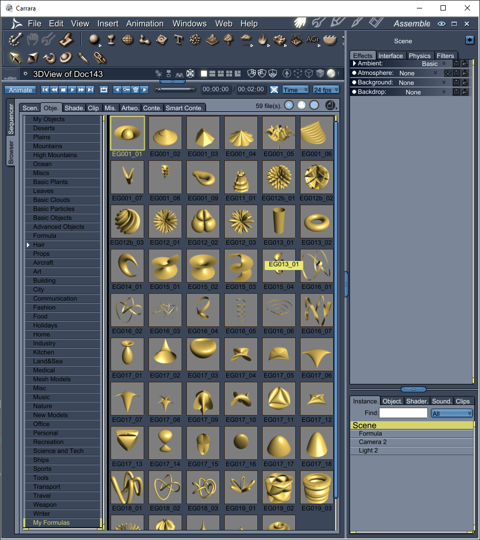Screen dimensions: 480x540
Task: Switch to the Shade. browser tab
Action: (74, 108)
